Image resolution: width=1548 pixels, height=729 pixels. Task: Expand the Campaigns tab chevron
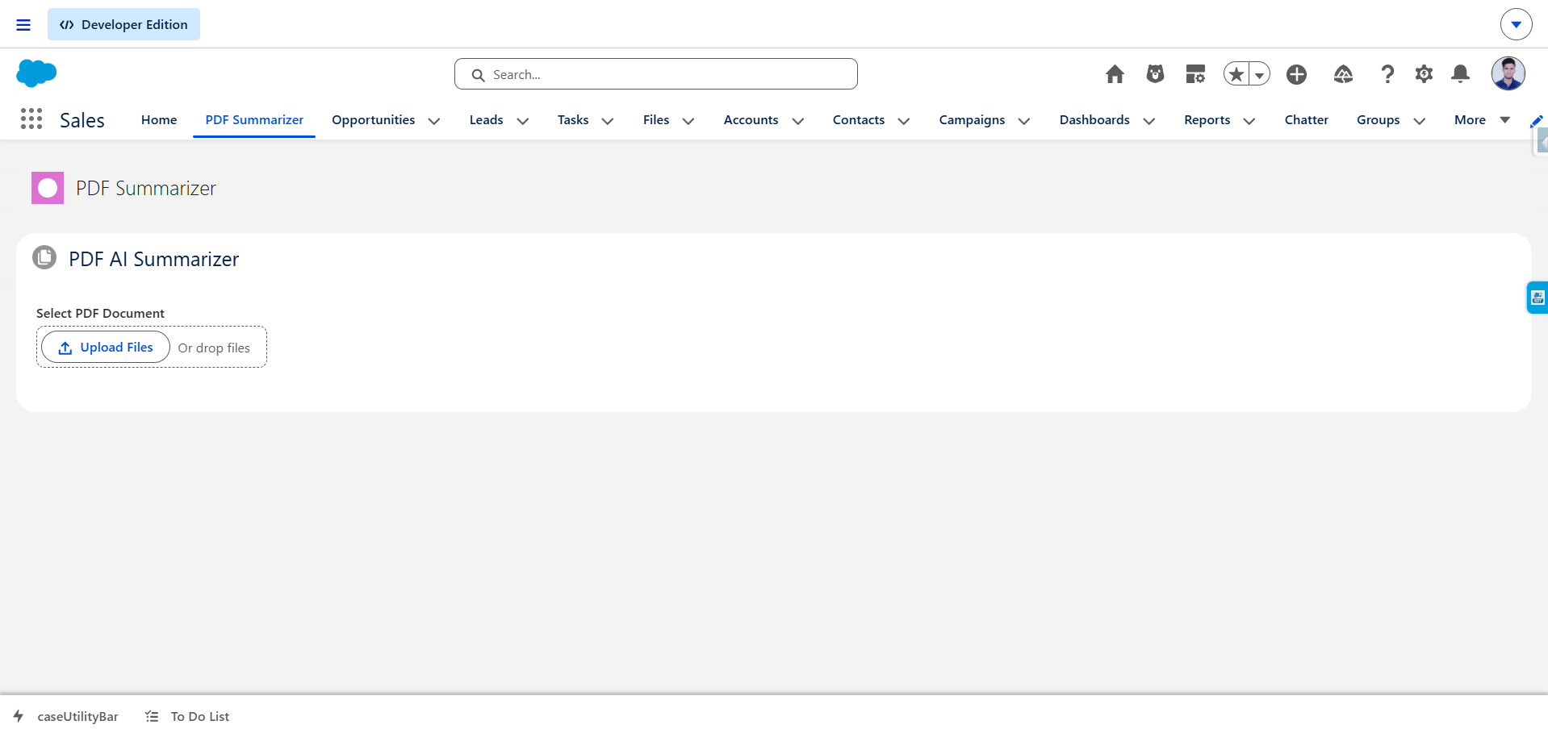click(1024, 121)
